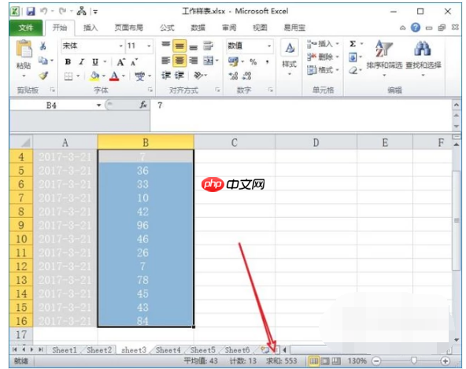This screenshot has width=466, height=369.
Task: Click the insert new worksheet icon
Action: click(264, 350)
